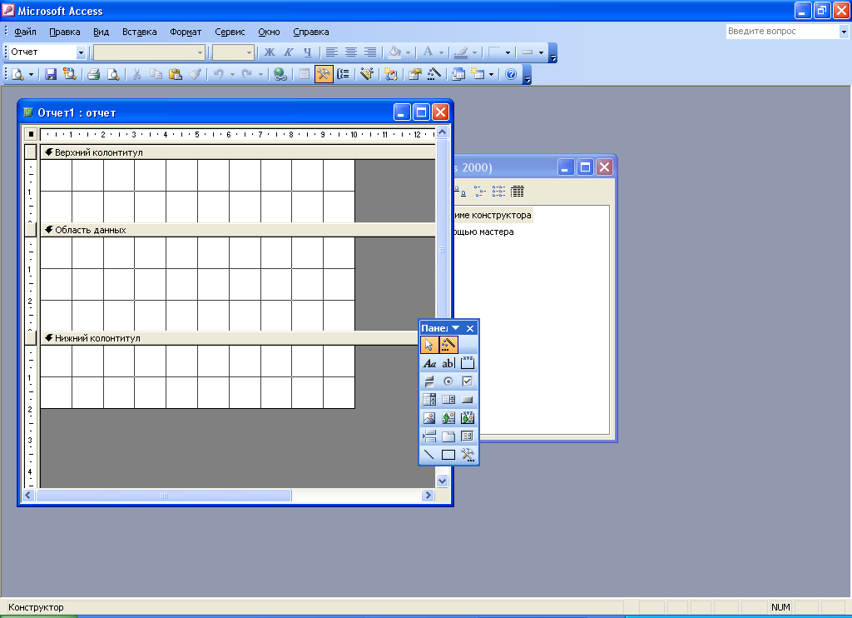Select the Line drawing tool
Screen dimensions: 852x618
pos(429,455)
